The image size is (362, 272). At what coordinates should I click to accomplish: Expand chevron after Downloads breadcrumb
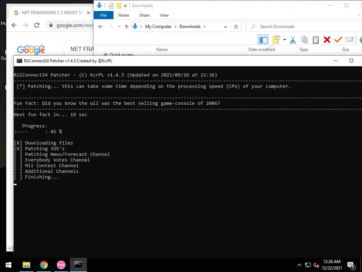point(204,27)
